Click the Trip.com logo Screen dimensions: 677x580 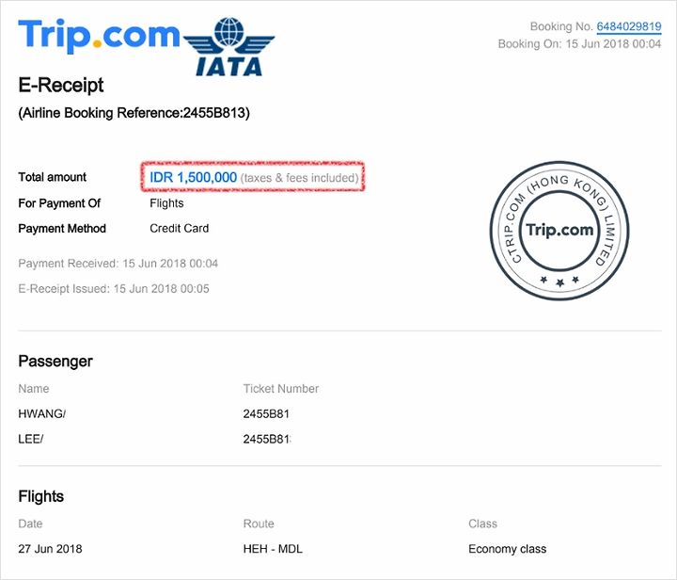pyautogui.click(x=99, y=36)
